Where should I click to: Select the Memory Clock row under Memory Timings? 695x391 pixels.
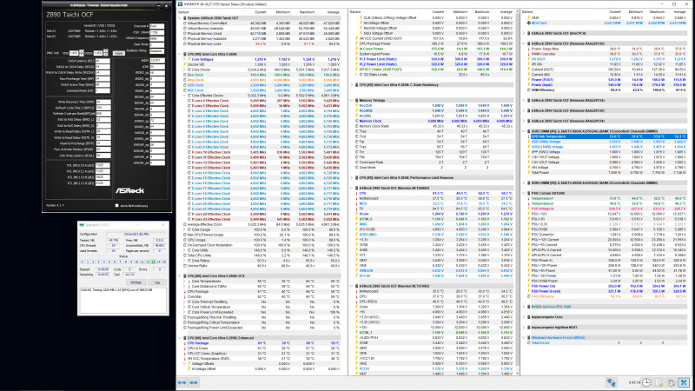coord(435,121)
